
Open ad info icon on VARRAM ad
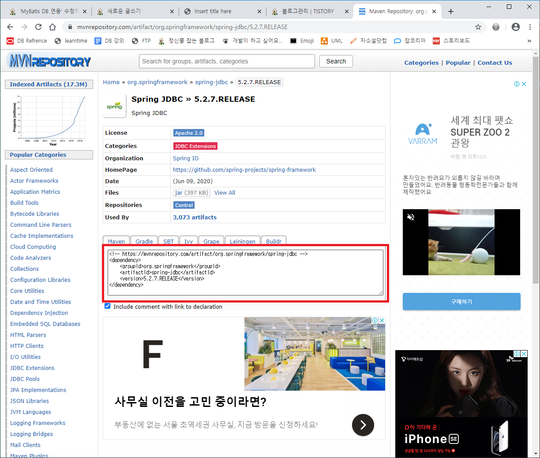click(x=517, y=84)
